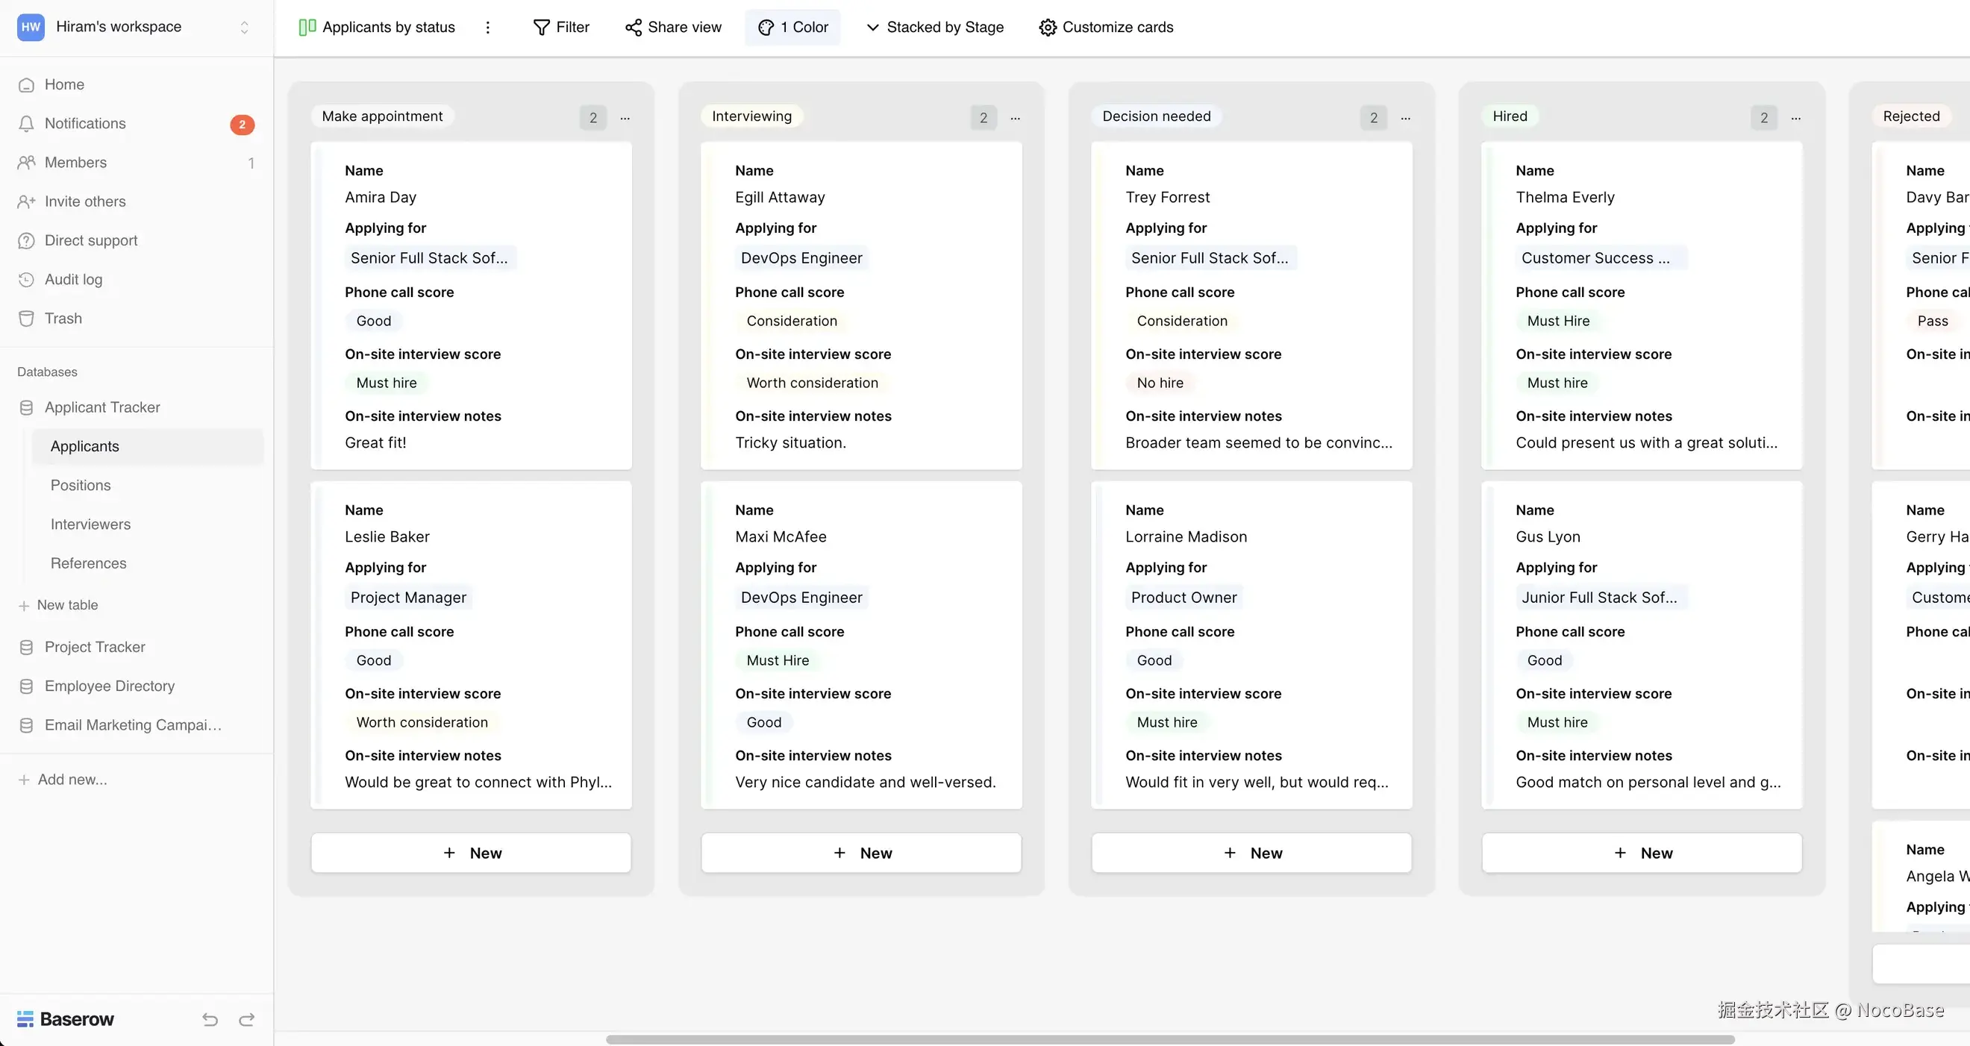This screenshot has width=1970, height=1046.
Task: Open Notifications via bell icon
Action: click(26, 123)
